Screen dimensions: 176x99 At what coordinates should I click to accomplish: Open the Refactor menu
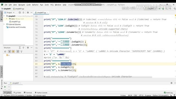[35, 5]
